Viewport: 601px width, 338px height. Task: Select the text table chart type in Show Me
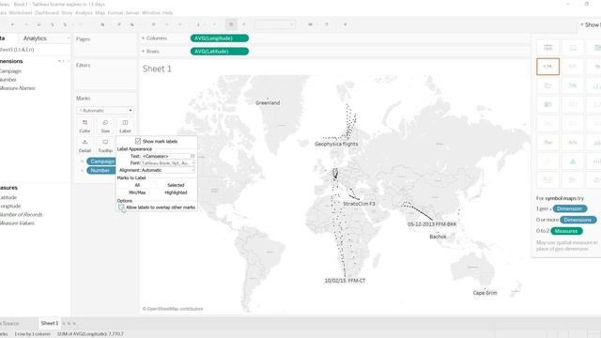[x=547, y=48]
